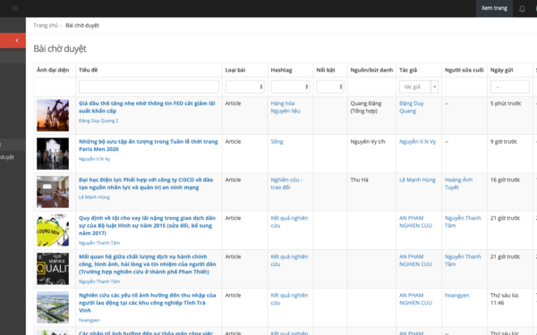Click the Ngày gửi date filter
This screenshot has height=335, width=537.
click(510, 87)
